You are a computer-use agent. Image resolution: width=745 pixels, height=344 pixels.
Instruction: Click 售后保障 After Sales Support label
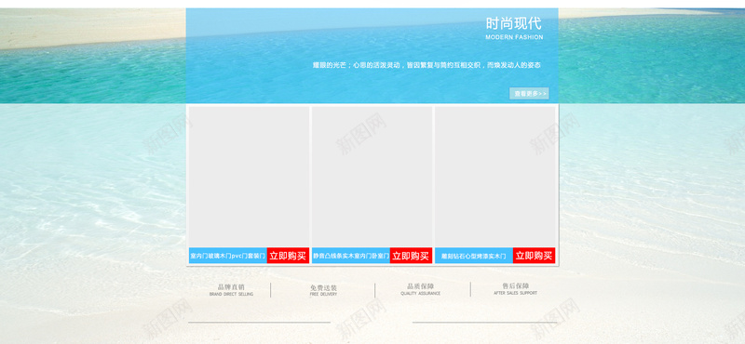pyautogui.click(x=516, y=289)
